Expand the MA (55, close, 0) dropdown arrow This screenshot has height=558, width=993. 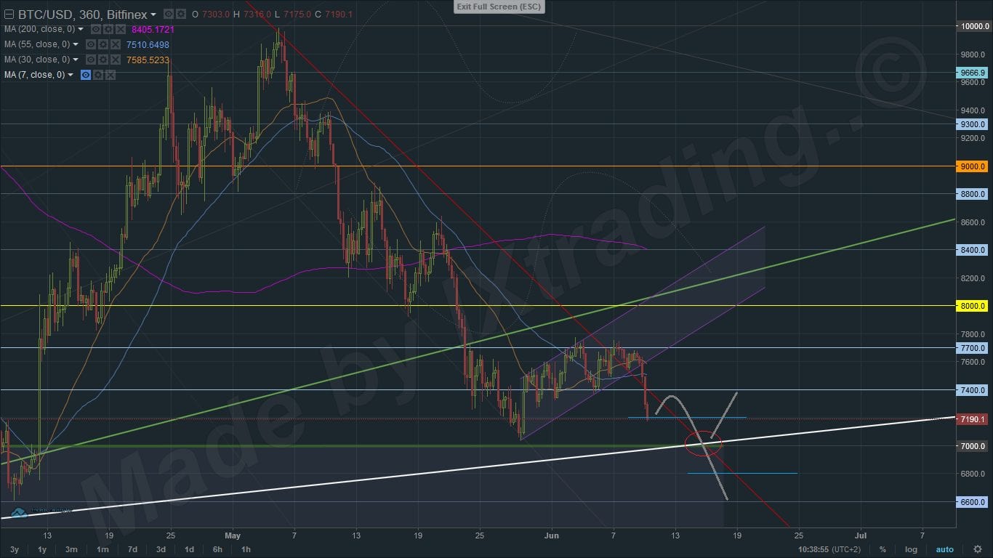tap(76, 44)
